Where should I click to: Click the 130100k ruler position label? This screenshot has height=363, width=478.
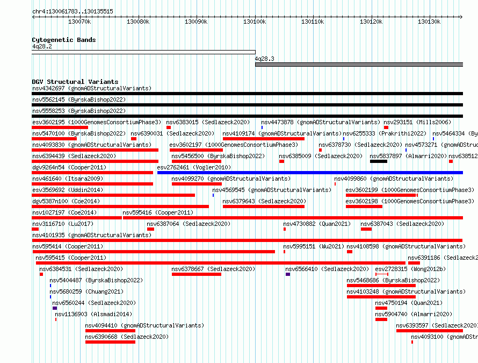(x=255, y=22)
